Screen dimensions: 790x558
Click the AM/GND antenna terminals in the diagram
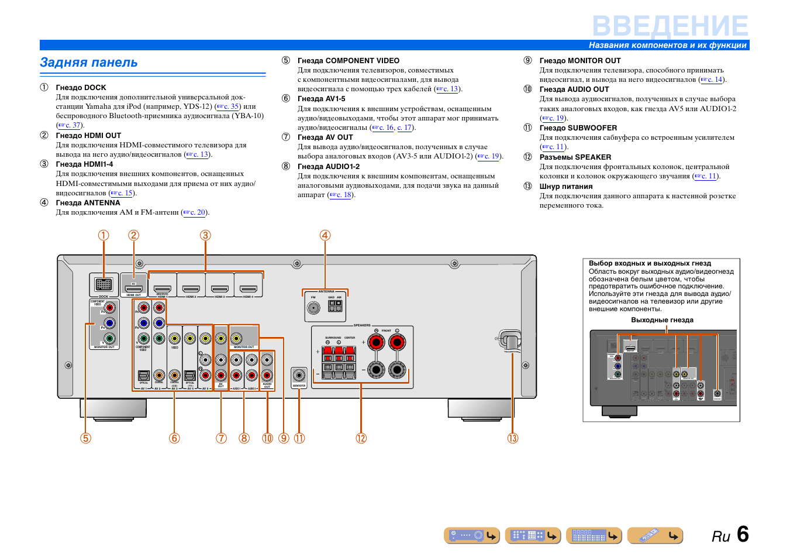pos(335,305)
